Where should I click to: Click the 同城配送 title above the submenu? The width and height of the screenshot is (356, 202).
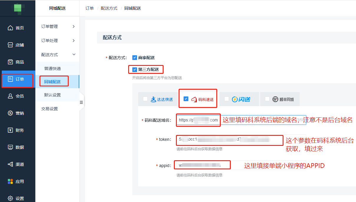(x=57, y=8)
